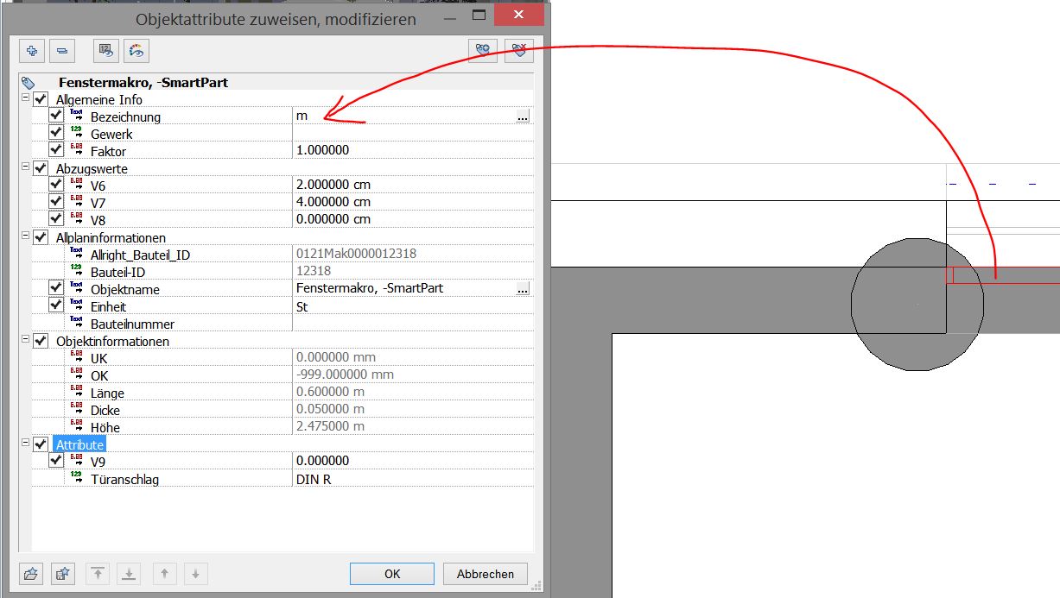Click the remove attribute tag icon

[x=519, y=51]
